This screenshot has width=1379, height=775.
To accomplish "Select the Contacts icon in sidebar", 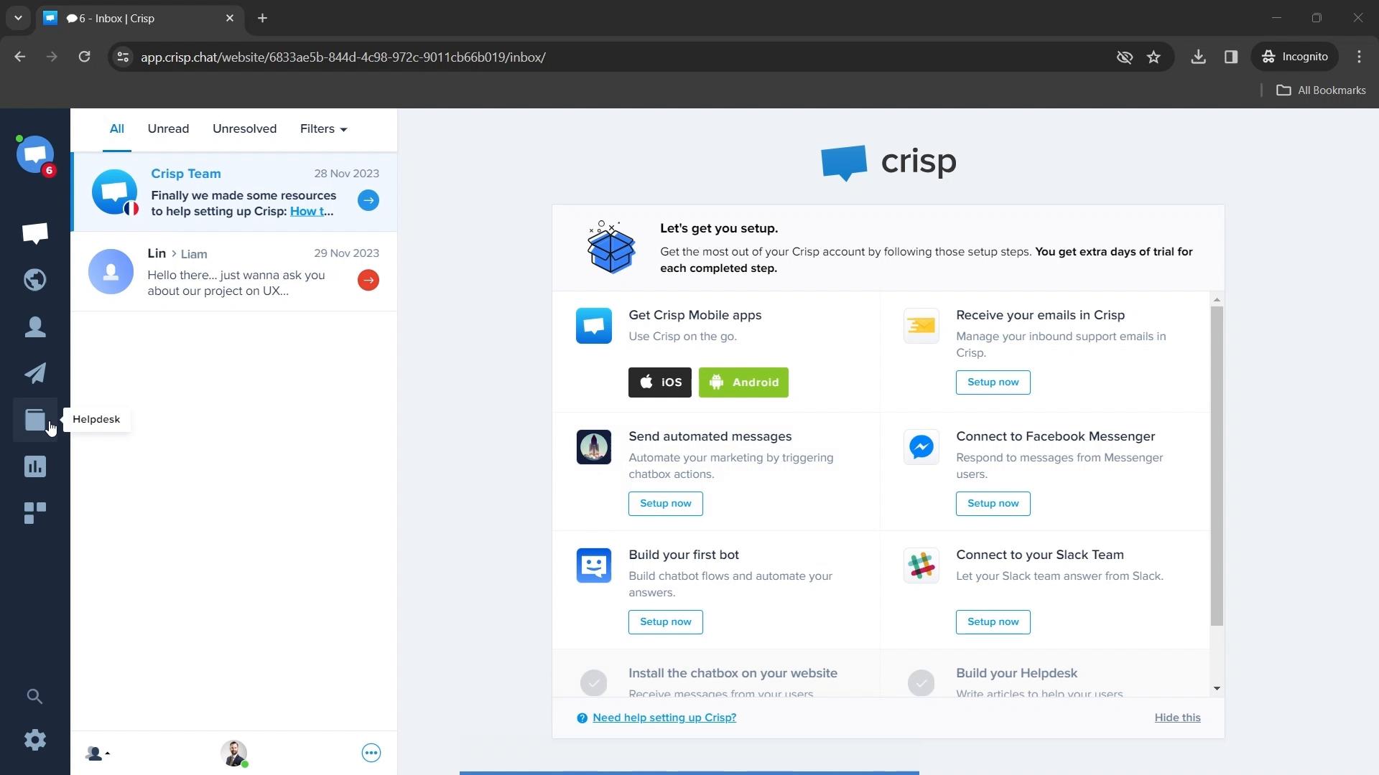I will click(x=35, y=326).
